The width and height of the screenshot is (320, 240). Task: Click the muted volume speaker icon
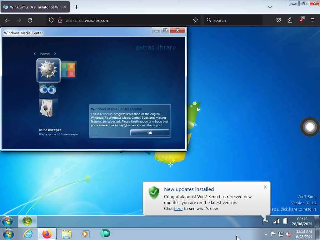288,234
